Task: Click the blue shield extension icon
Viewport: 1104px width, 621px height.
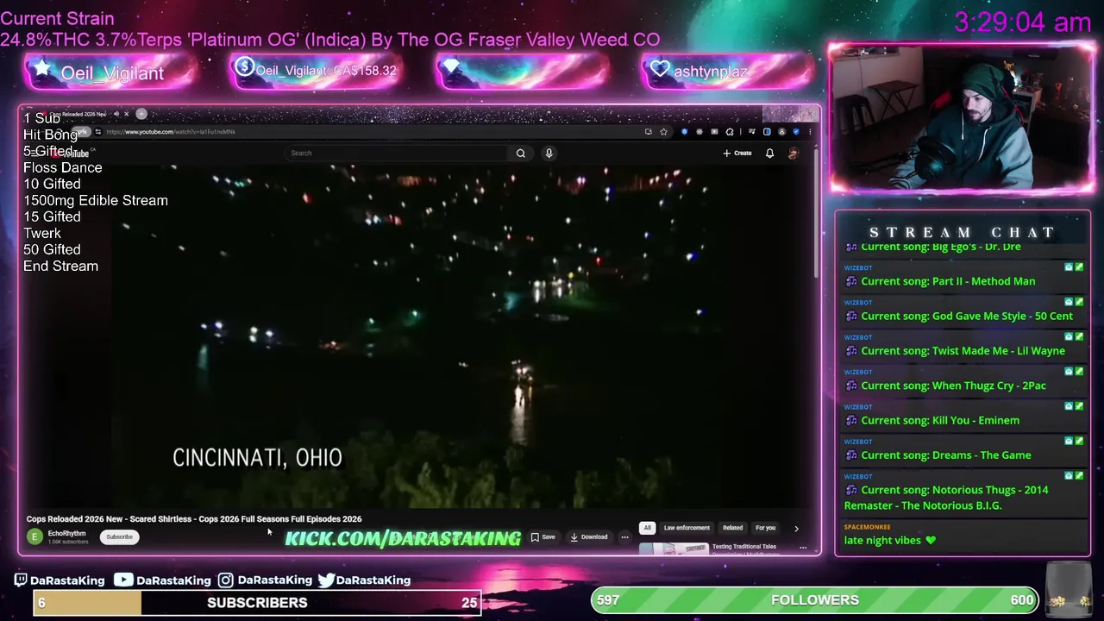Action: tap(684, 132)
